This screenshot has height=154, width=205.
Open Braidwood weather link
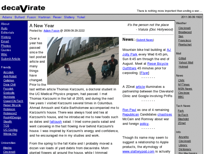(185, 32)
